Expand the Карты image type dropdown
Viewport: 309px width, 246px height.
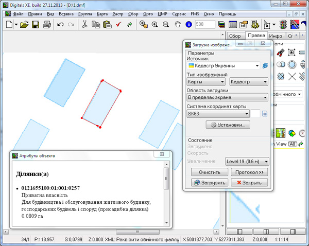(x=223, y=82)
